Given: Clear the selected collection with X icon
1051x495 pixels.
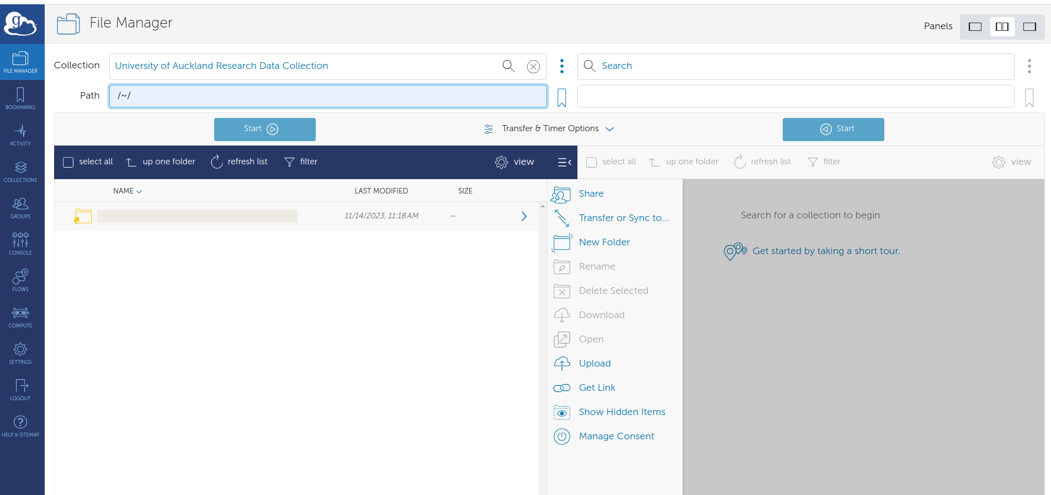Looking at the screenshot, I should (533, 67).
